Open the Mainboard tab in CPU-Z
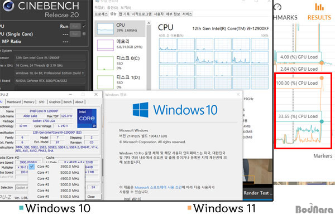The height and width of the screenshot is (215, 335). [14, 102]
